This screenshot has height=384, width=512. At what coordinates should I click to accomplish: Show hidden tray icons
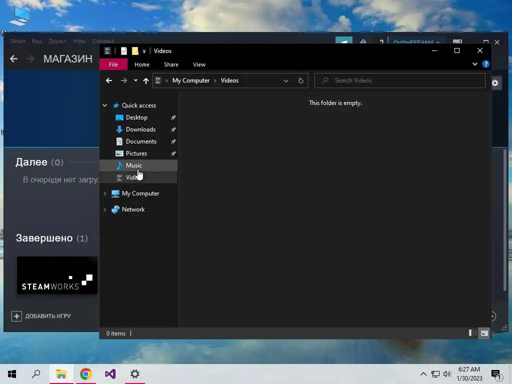(x=423, y=374)
